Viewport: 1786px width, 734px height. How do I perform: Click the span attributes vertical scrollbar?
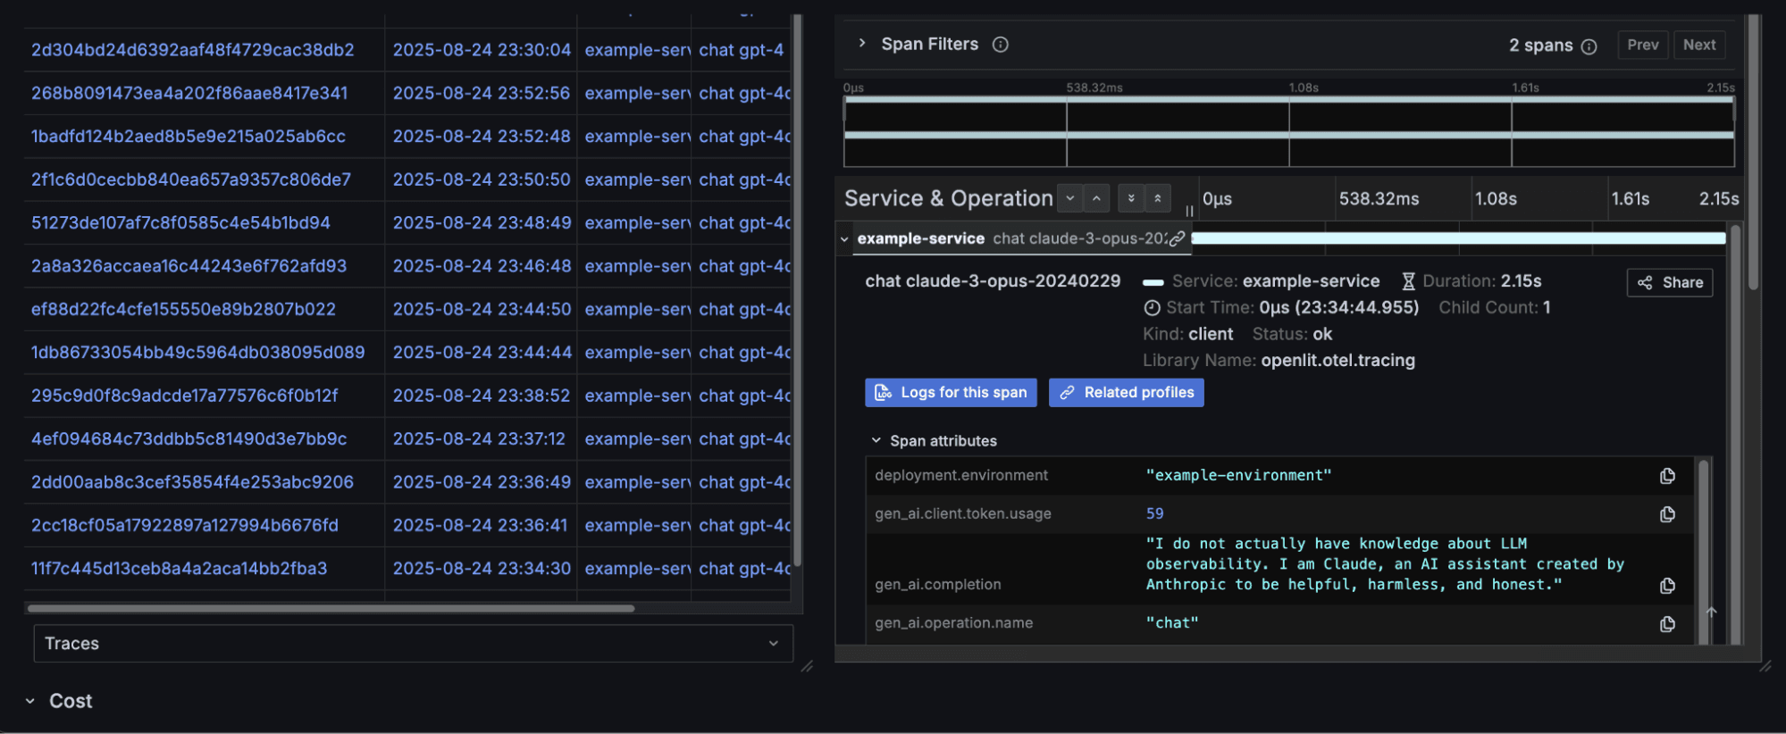coord(1703,550)
